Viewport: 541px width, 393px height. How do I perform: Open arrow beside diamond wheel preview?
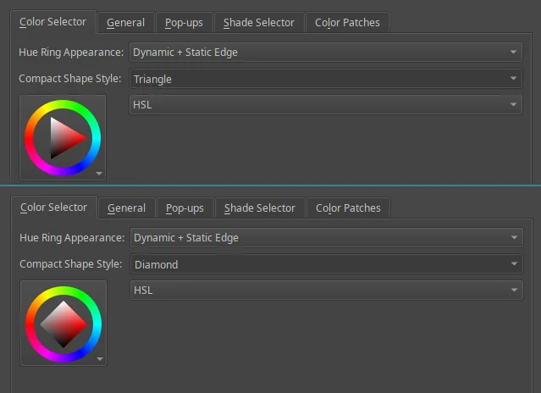(100, 359)
